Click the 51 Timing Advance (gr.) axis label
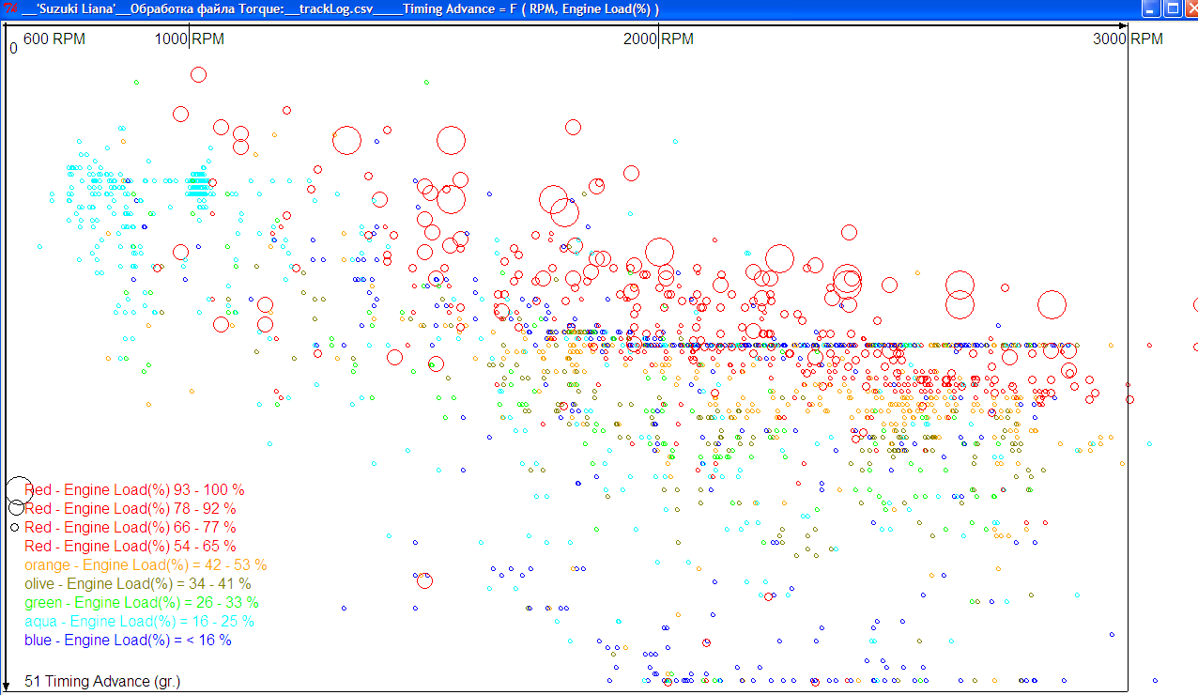Screen dimensions: 1198x695 pos(102,681)
